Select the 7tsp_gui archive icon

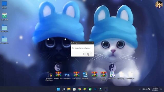click(76, 75)
